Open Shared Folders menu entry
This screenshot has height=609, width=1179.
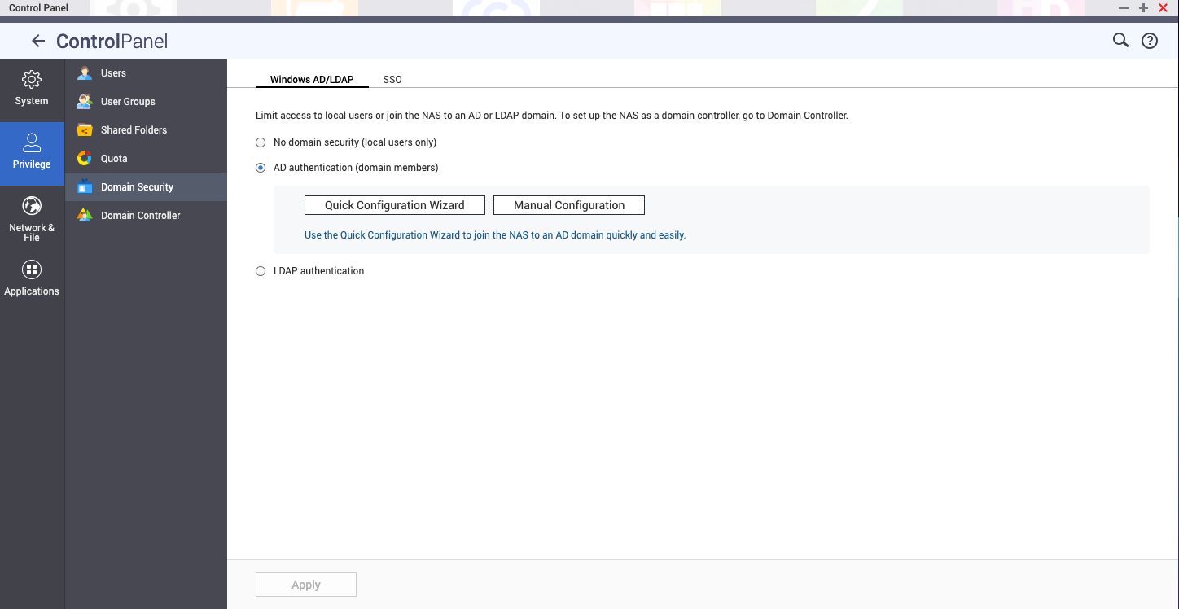point(147,130)
